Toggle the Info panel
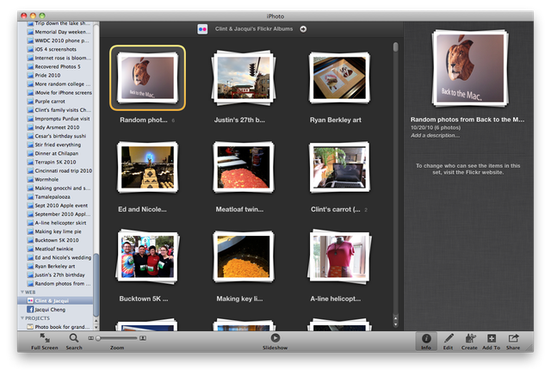 pos(426,342)
